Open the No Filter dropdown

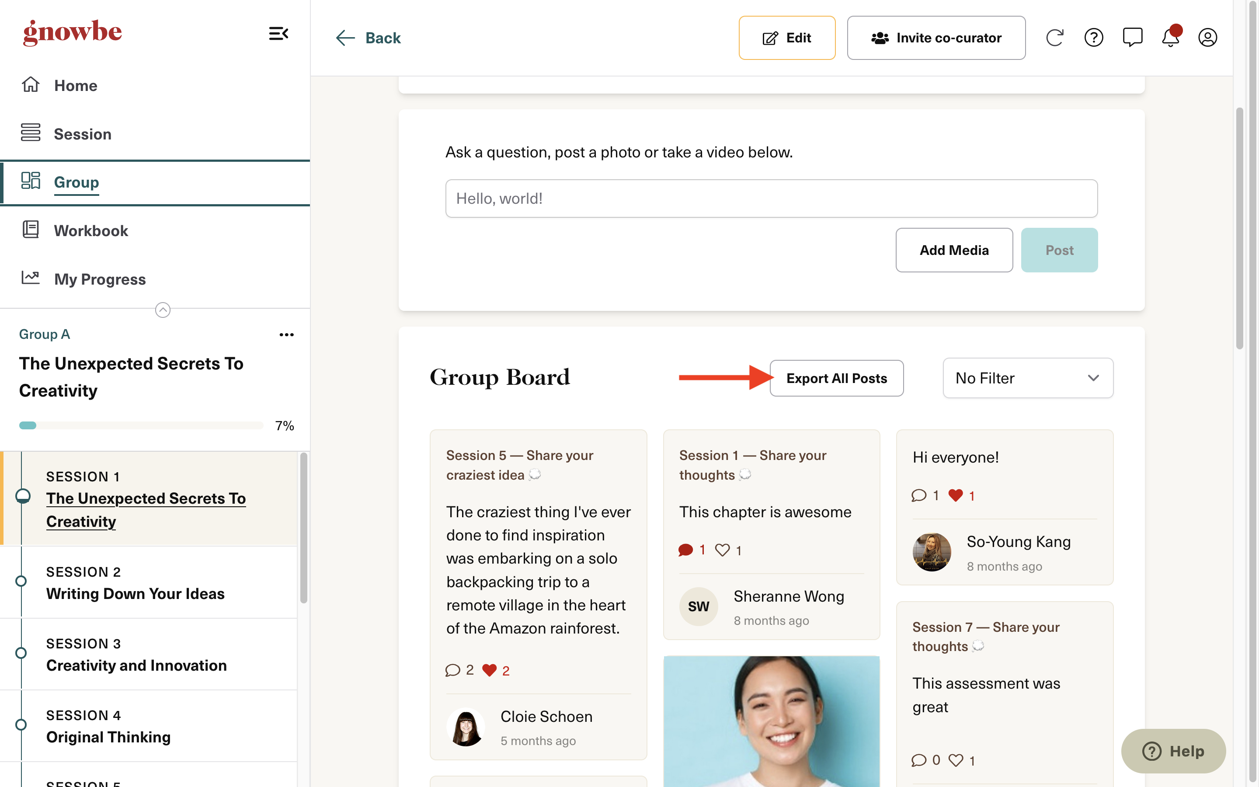click(1028, 378)
